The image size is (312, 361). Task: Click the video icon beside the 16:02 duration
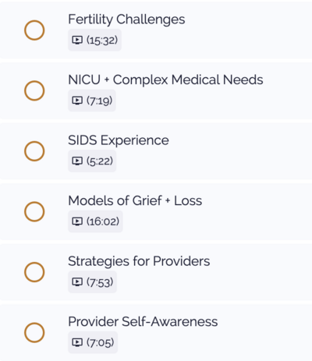point(77,221)
